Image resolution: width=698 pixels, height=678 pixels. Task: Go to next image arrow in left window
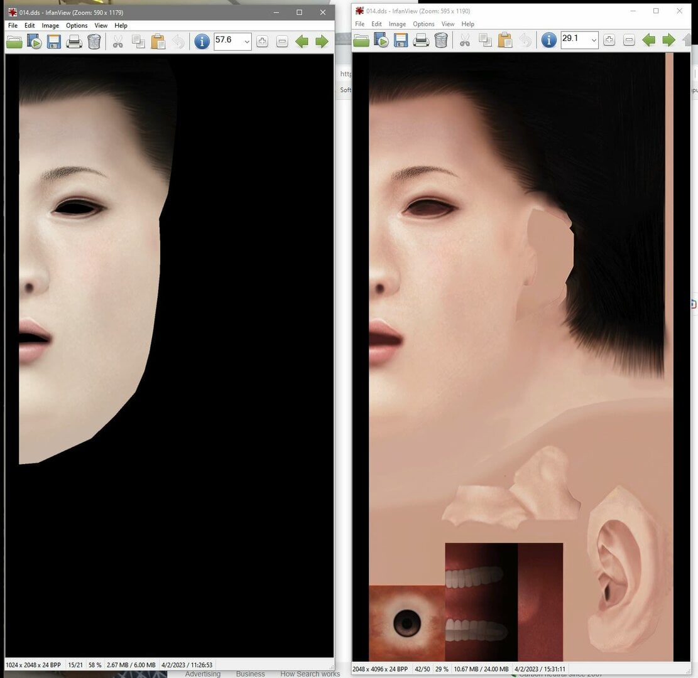click(322, 42)
